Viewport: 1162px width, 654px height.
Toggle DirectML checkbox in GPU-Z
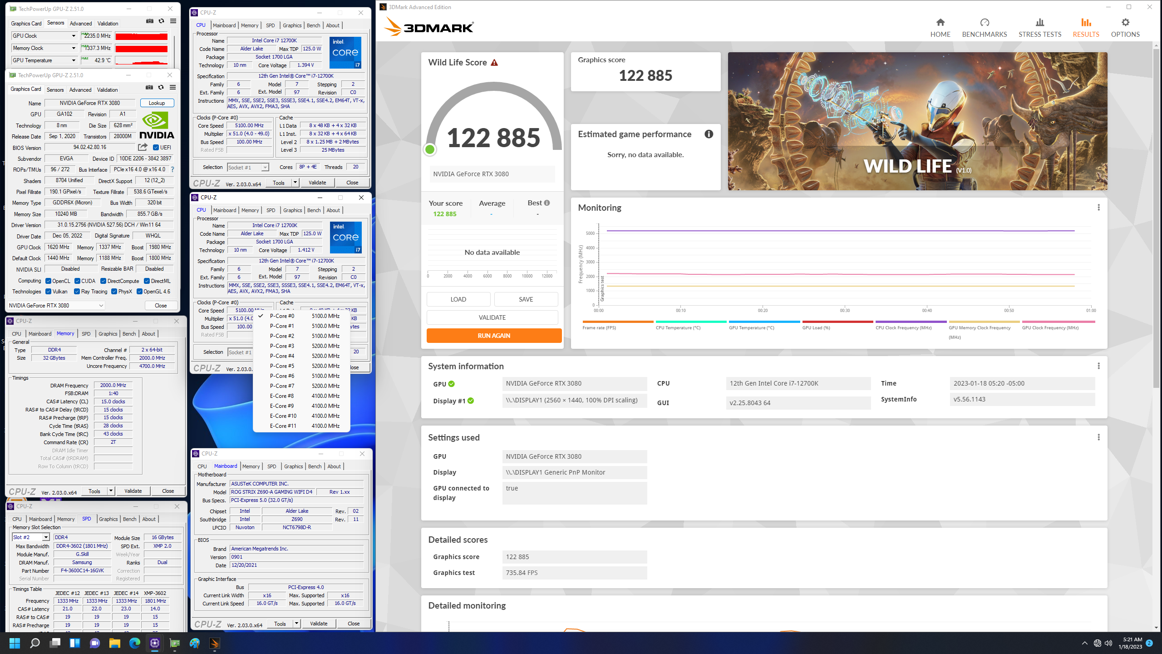tap(147, 281)
